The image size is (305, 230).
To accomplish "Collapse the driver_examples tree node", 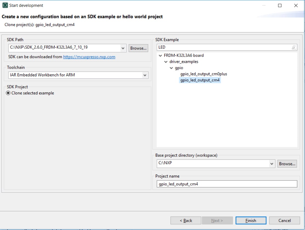I will click(x=166, y=62).
